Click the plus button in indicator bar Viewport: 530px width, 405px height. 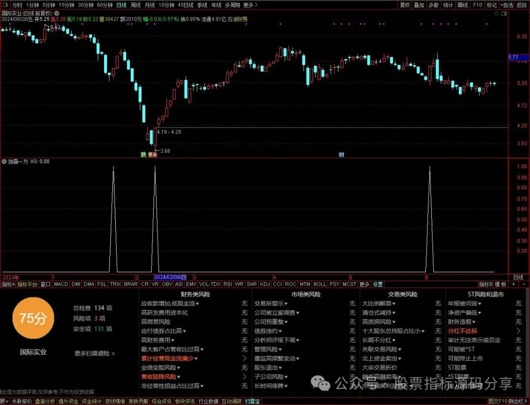[514, 284]
